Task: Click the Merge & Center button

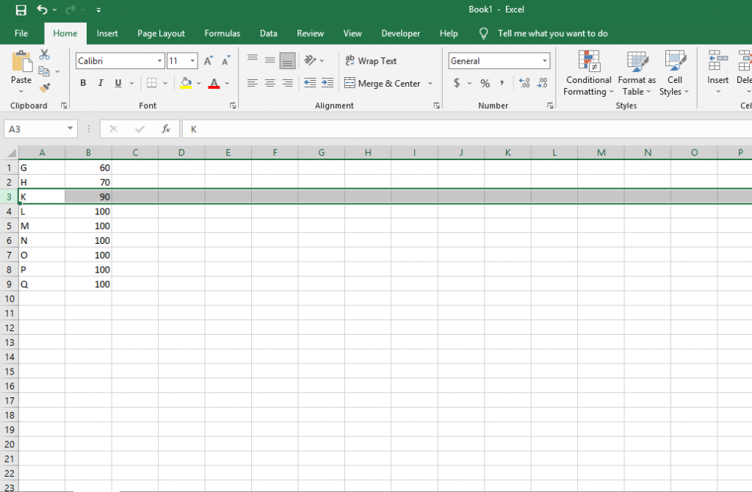Action: [383, 83]
